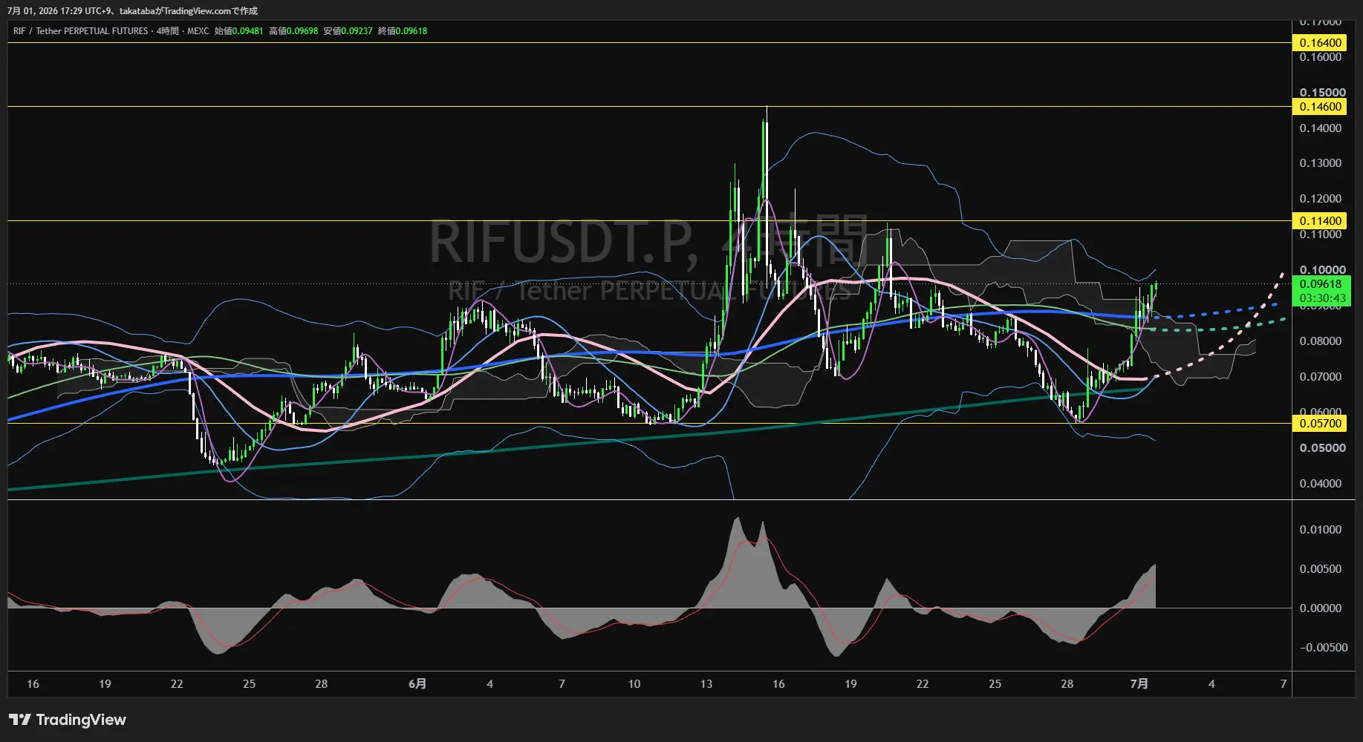The height and width of the screenshot is (742, 1363).
Task: Click the 6月 label on the time axis
Action: 417,684
